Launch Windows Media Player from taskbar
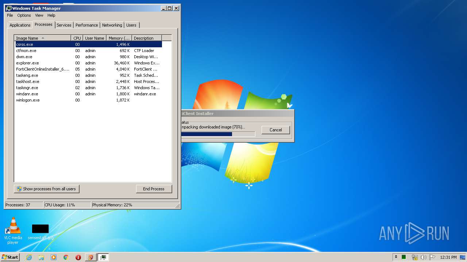The image size is (467, 262). 54,257
